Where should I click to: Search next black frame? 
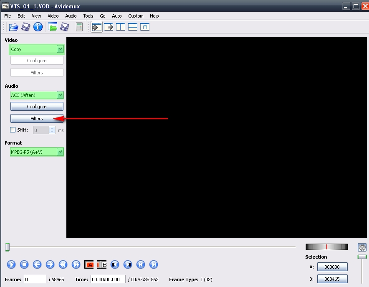click(128, 264)
